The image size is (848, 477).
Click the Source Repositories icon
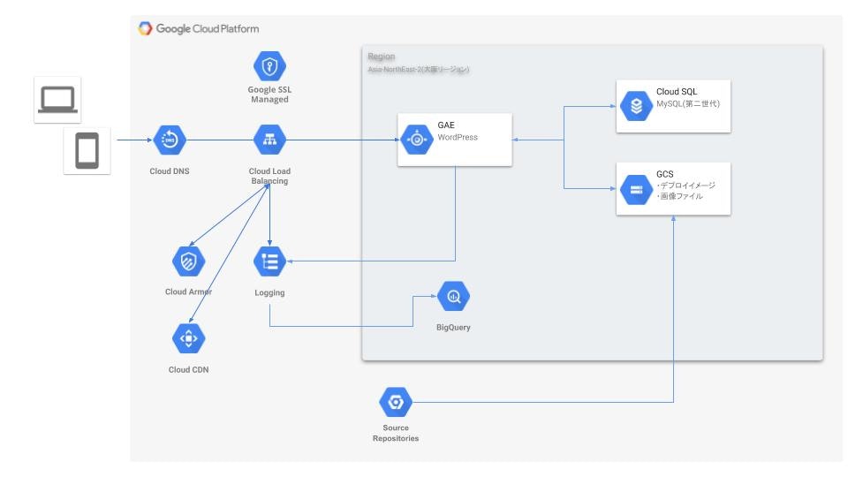pyautogui.click(x=396, y=402)
